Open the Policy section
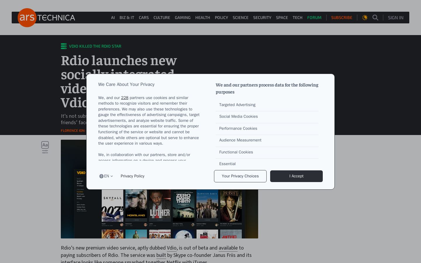This screenshot has width=421, height=263. coord(221,18)
